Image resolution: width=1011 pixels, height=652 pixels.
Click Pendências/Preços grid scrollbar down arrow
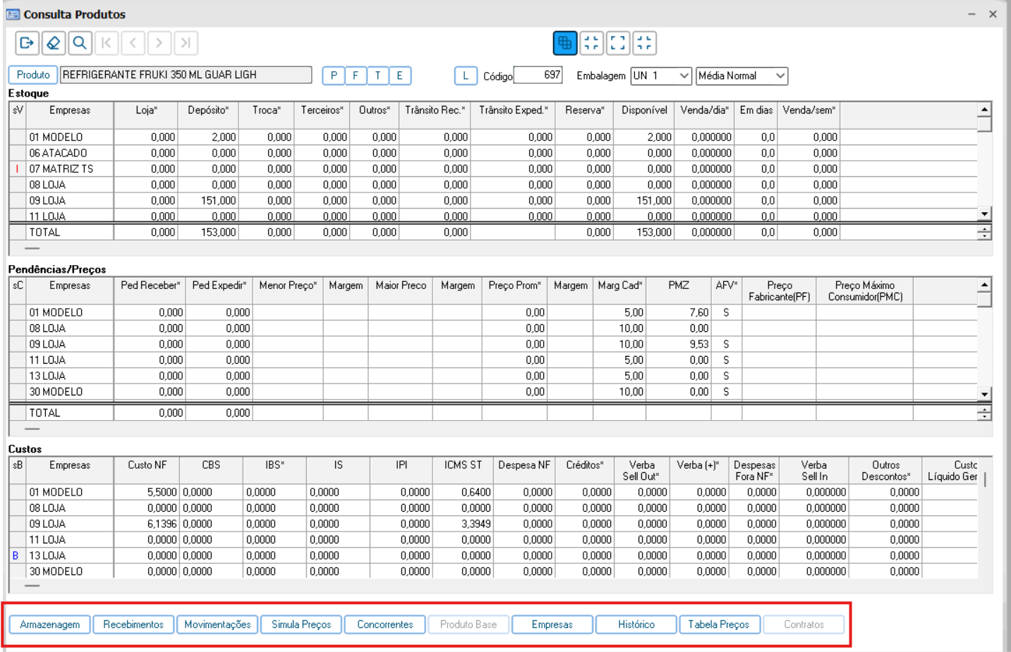coord(985,394)
